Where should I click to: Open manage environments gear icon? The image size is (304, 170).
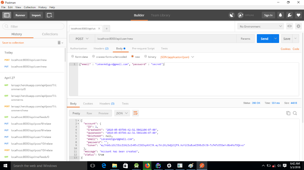point(299,26)
